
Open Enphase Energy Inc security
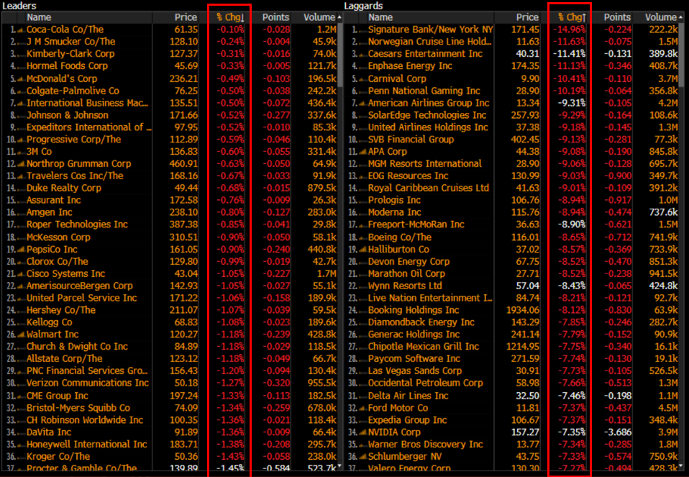410,66
